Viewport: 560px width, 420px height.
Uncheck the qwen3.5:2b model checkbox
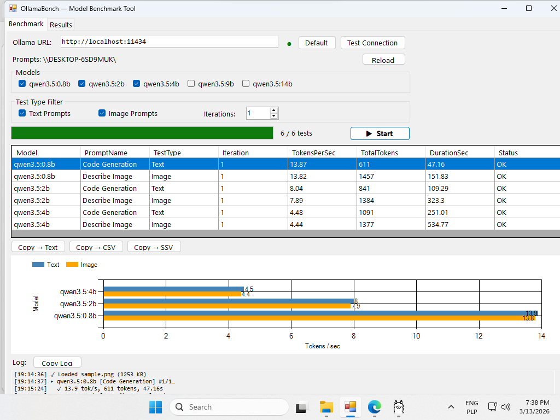click(x=82, y=84)
